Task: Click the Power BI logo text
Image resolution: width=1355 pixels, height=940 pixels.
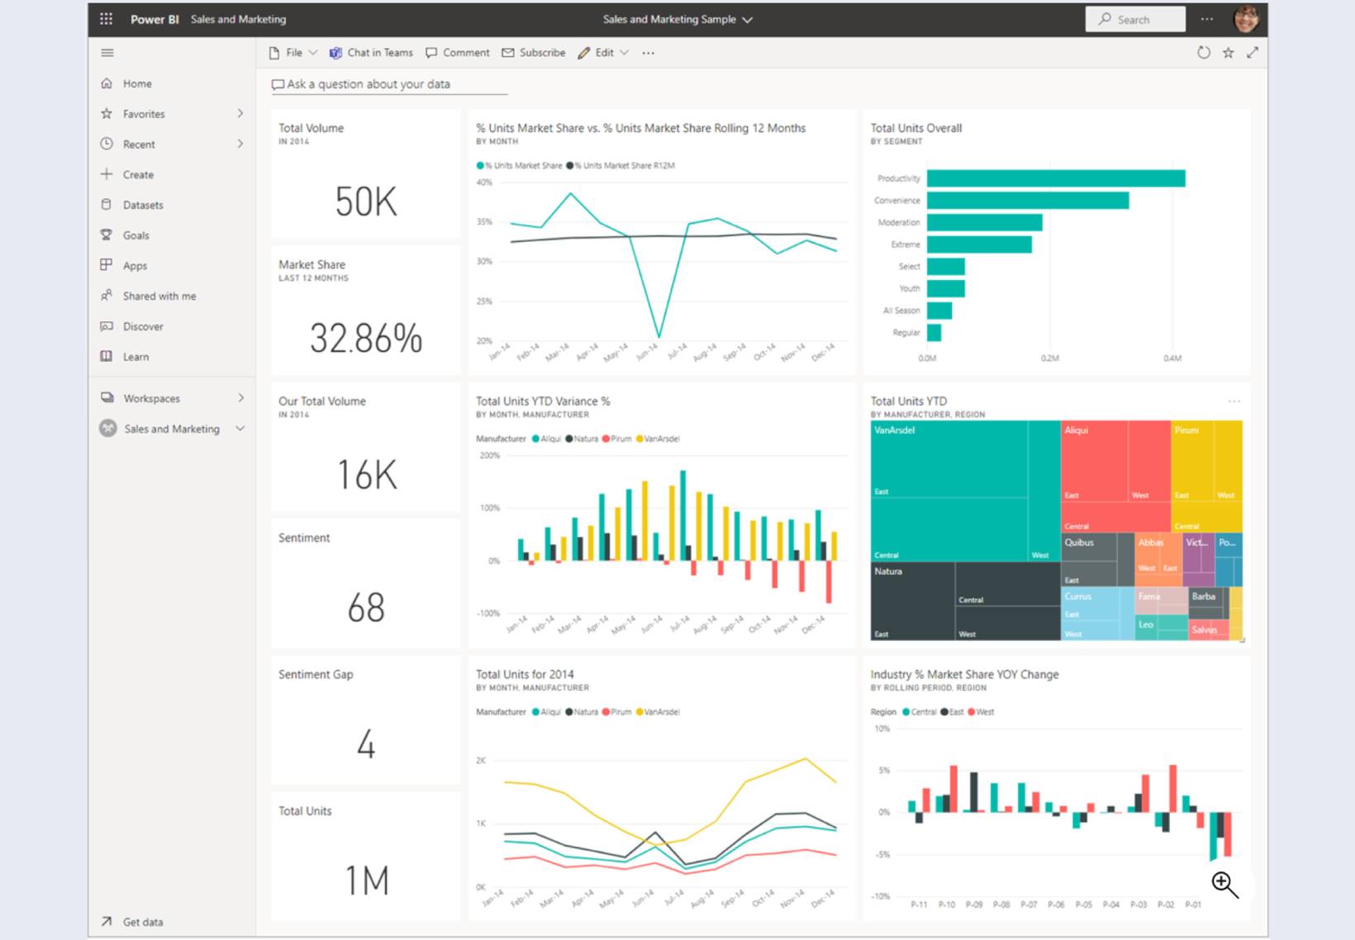Action: [x=155, y=19]
